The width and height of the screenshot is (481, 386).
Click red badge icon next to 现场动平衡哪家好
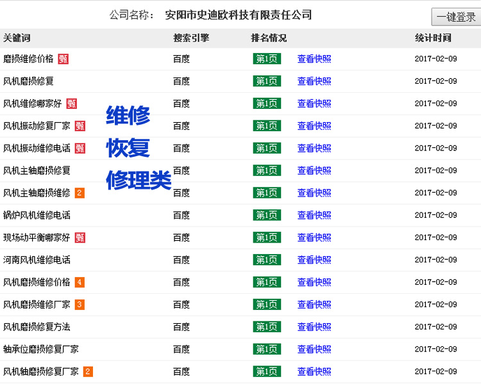coord(80,237)
